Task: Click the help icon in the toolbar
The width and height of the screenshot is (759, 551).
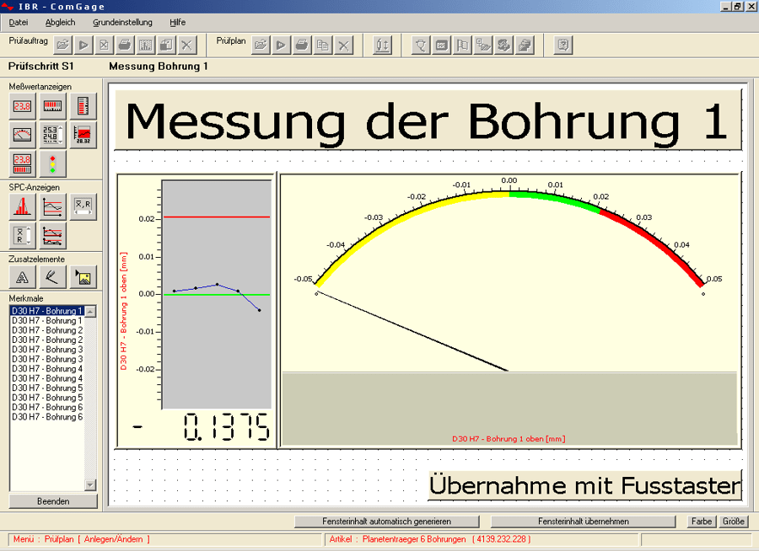Action: 564,45
